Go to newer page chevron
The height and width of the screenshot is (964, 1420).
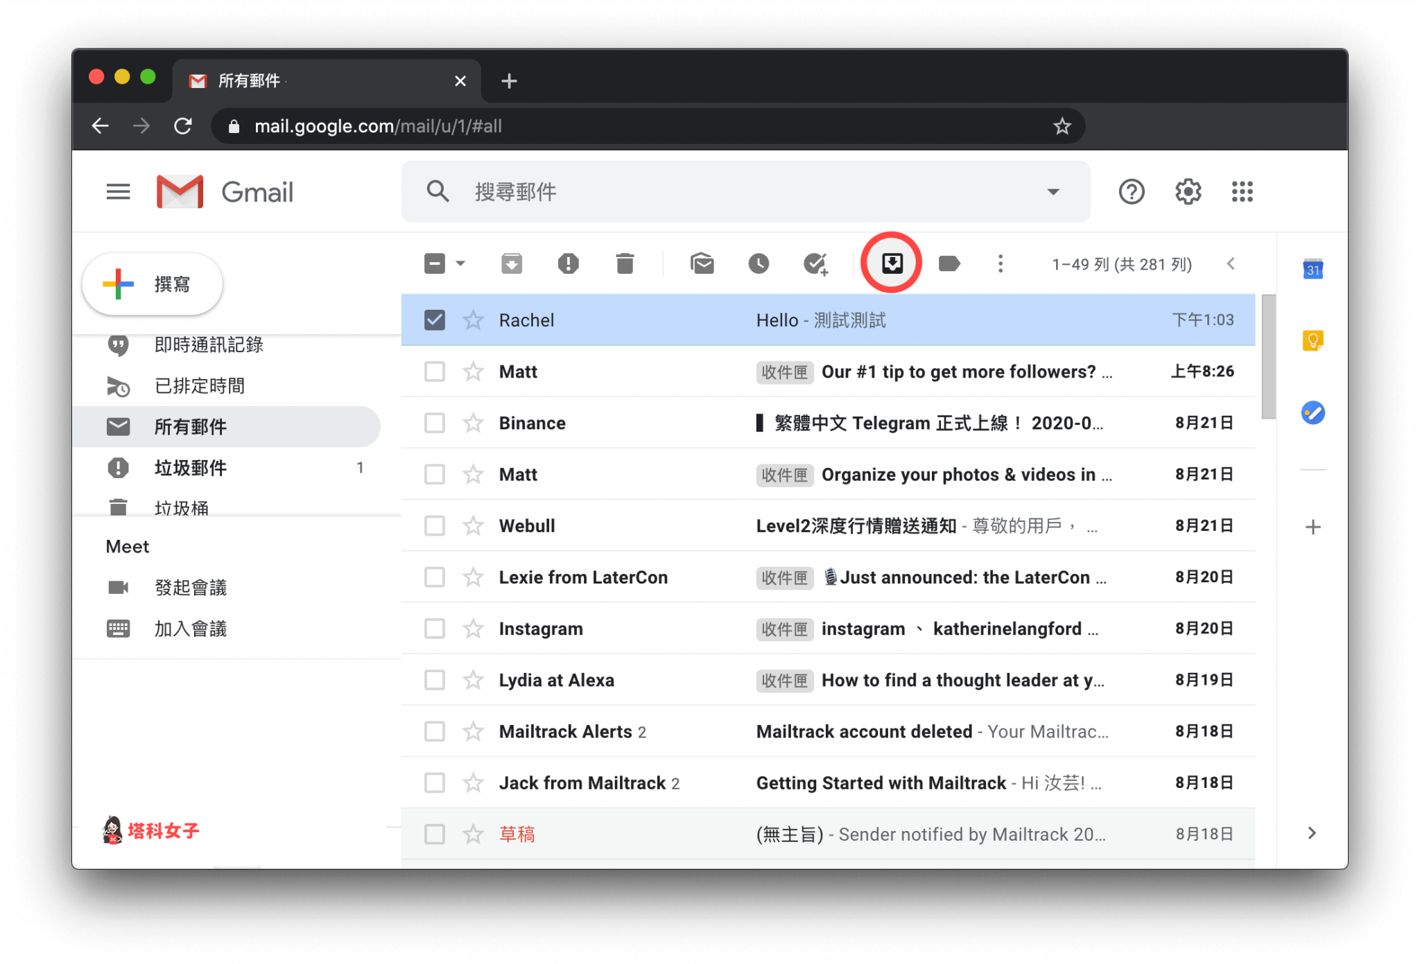click(1231, 263)
